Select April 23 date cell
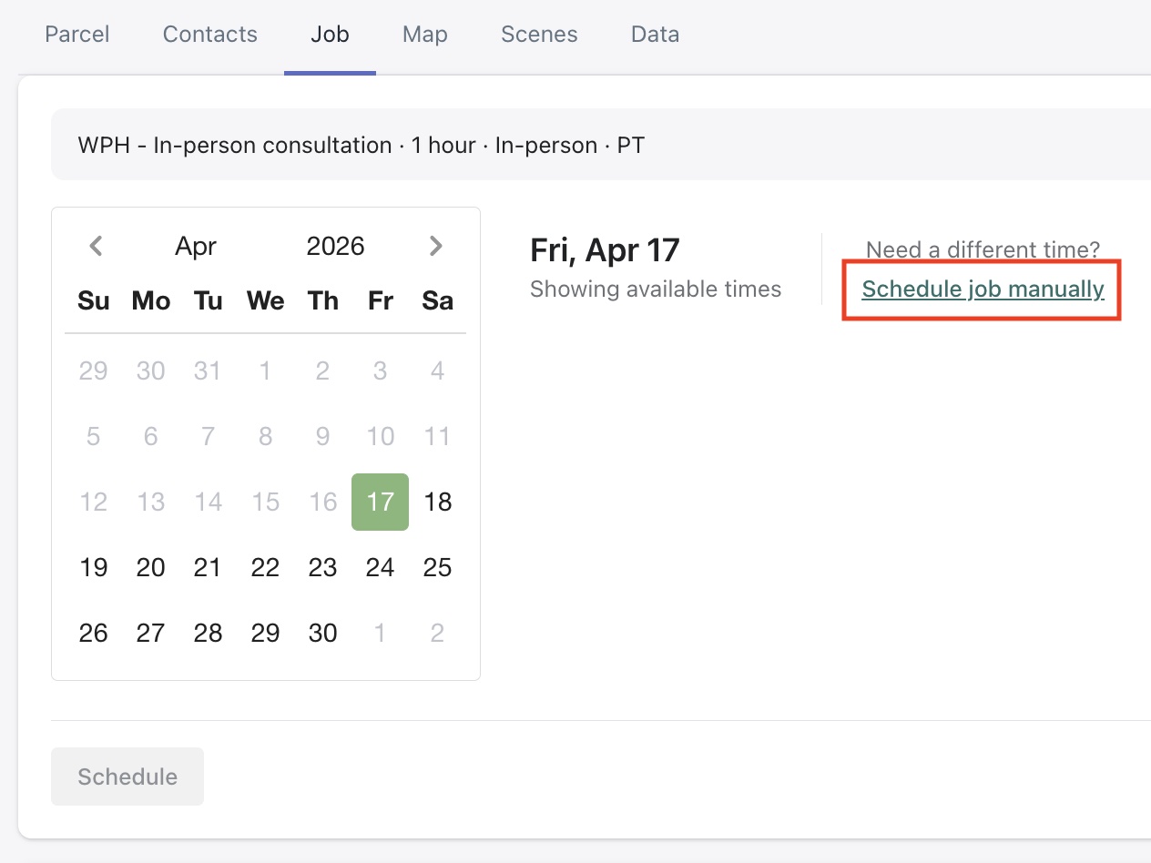The image size is (1151, 863). point(322,567)
